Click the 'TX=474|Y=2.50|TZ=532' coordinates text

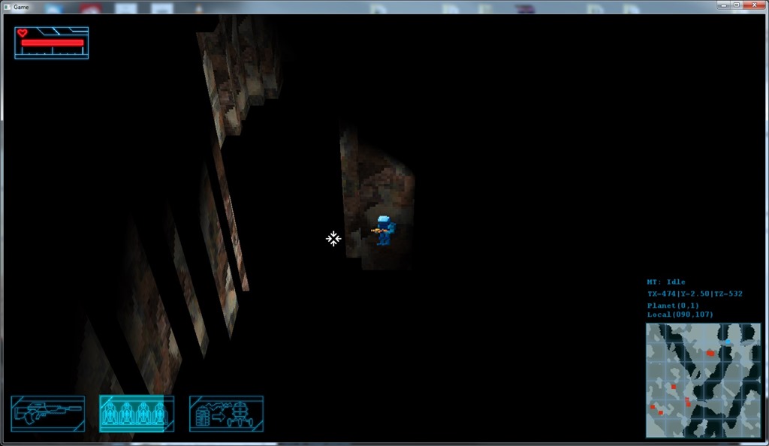pyautogui.click(x=695, y=294)
